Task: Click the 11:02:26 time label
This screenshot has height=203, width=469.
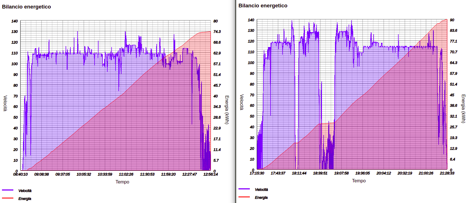Action: click(x=126, y=174)
